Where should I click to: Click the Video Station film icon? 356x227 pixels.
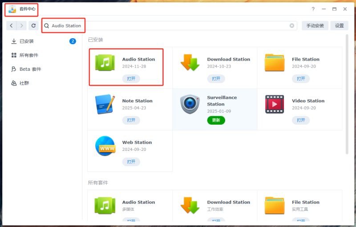click(275, 104)
